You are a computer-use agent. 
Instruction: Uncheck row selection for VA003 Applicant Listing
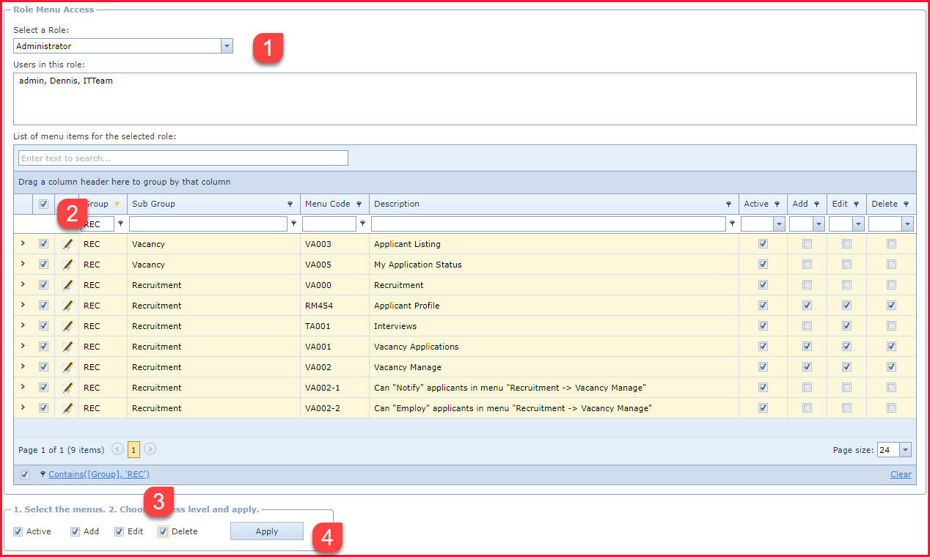click(43, 244)
